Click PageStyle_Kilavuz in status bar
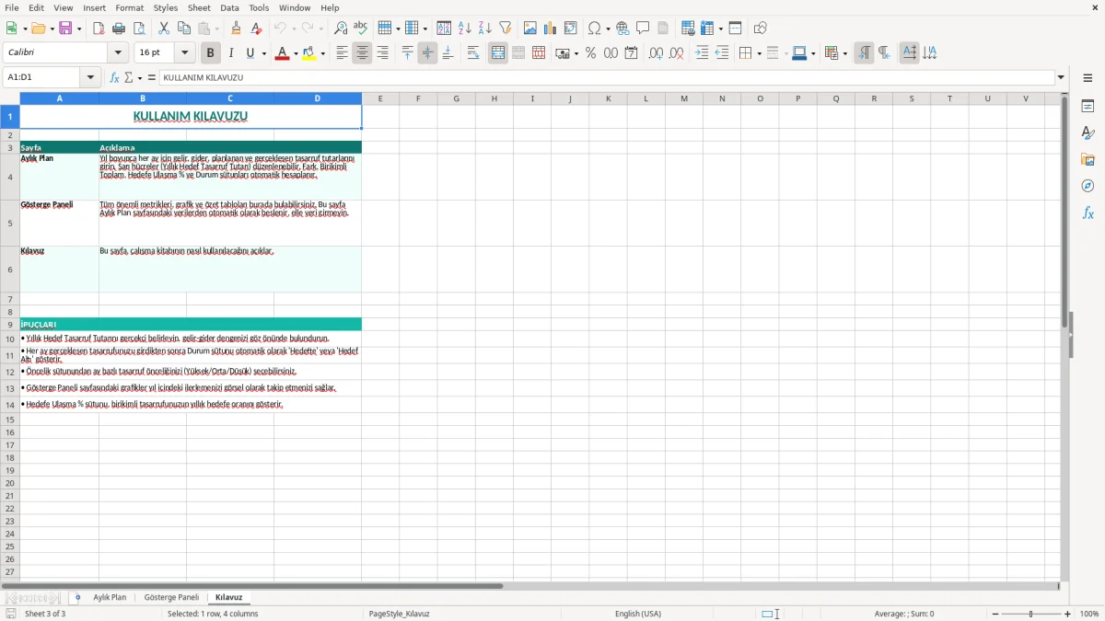The height and width of the screenshot is (621, 1105). (399, 614)
